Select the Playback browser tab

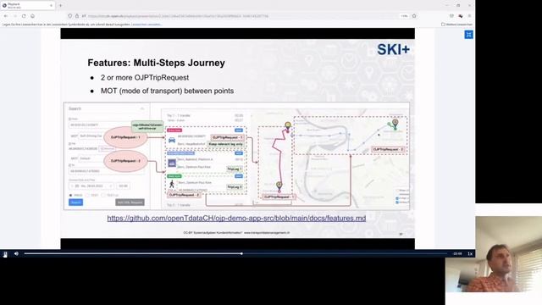[x=28, y=6]
